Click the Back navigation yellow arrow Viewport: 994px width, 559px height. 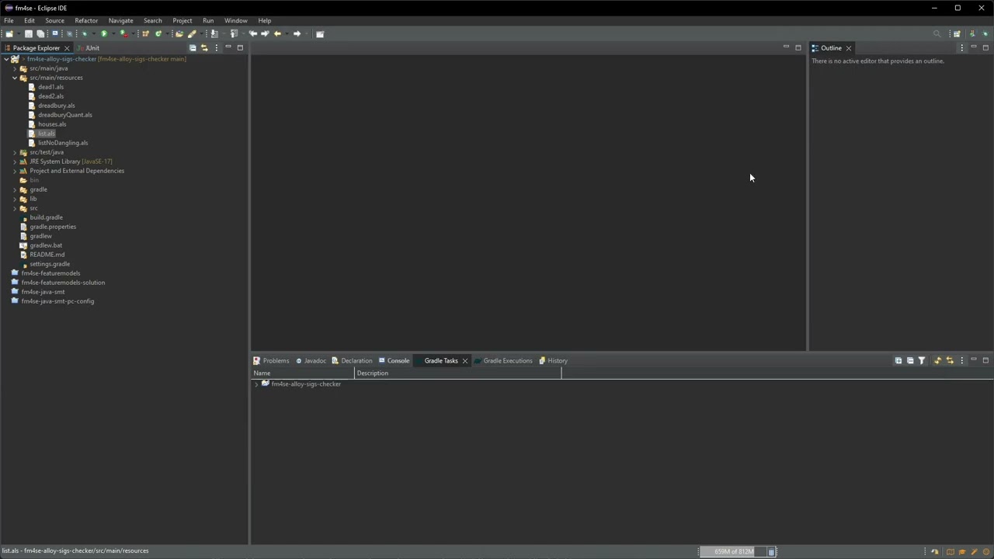[x=277, y=33]
